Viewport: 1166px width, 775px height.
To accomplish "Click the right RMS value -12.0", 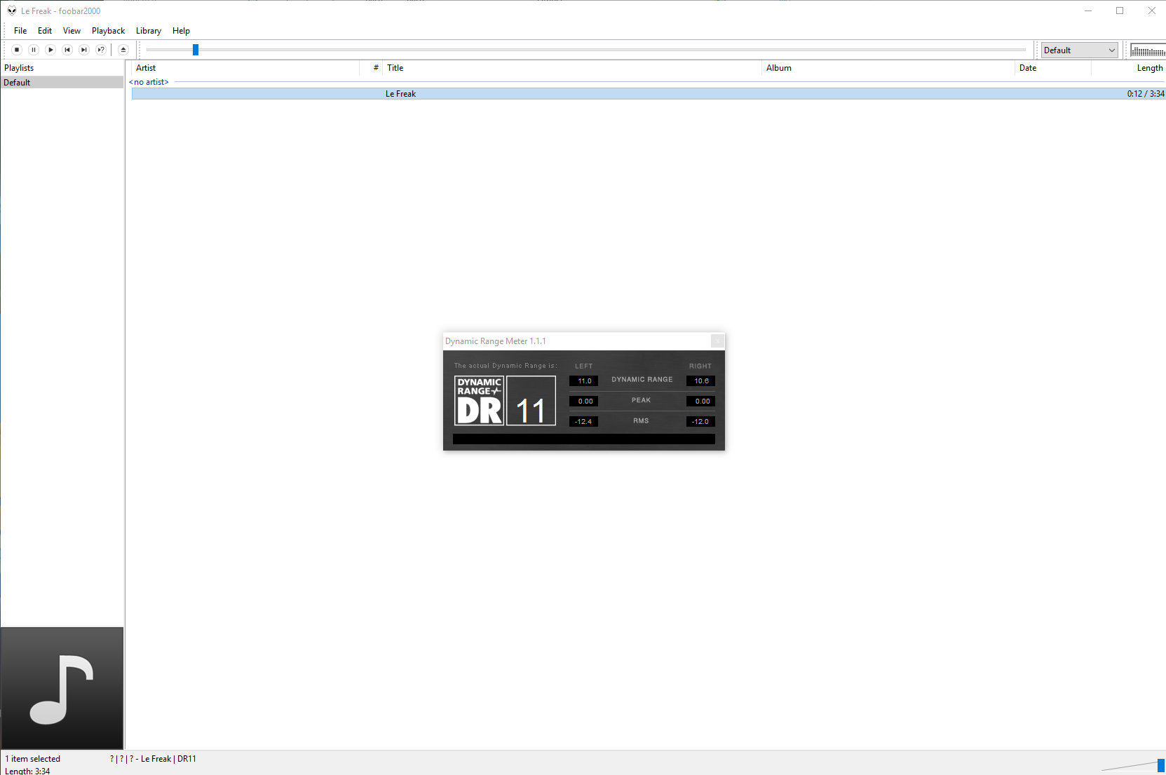I will click(x=701, y=422).
